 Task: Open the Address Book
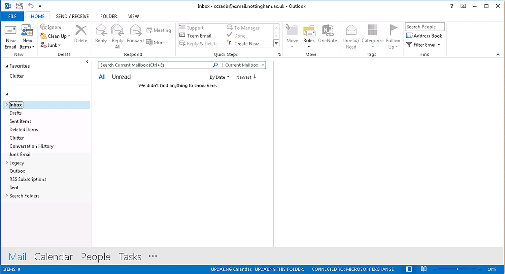click(x=424, y=36)
